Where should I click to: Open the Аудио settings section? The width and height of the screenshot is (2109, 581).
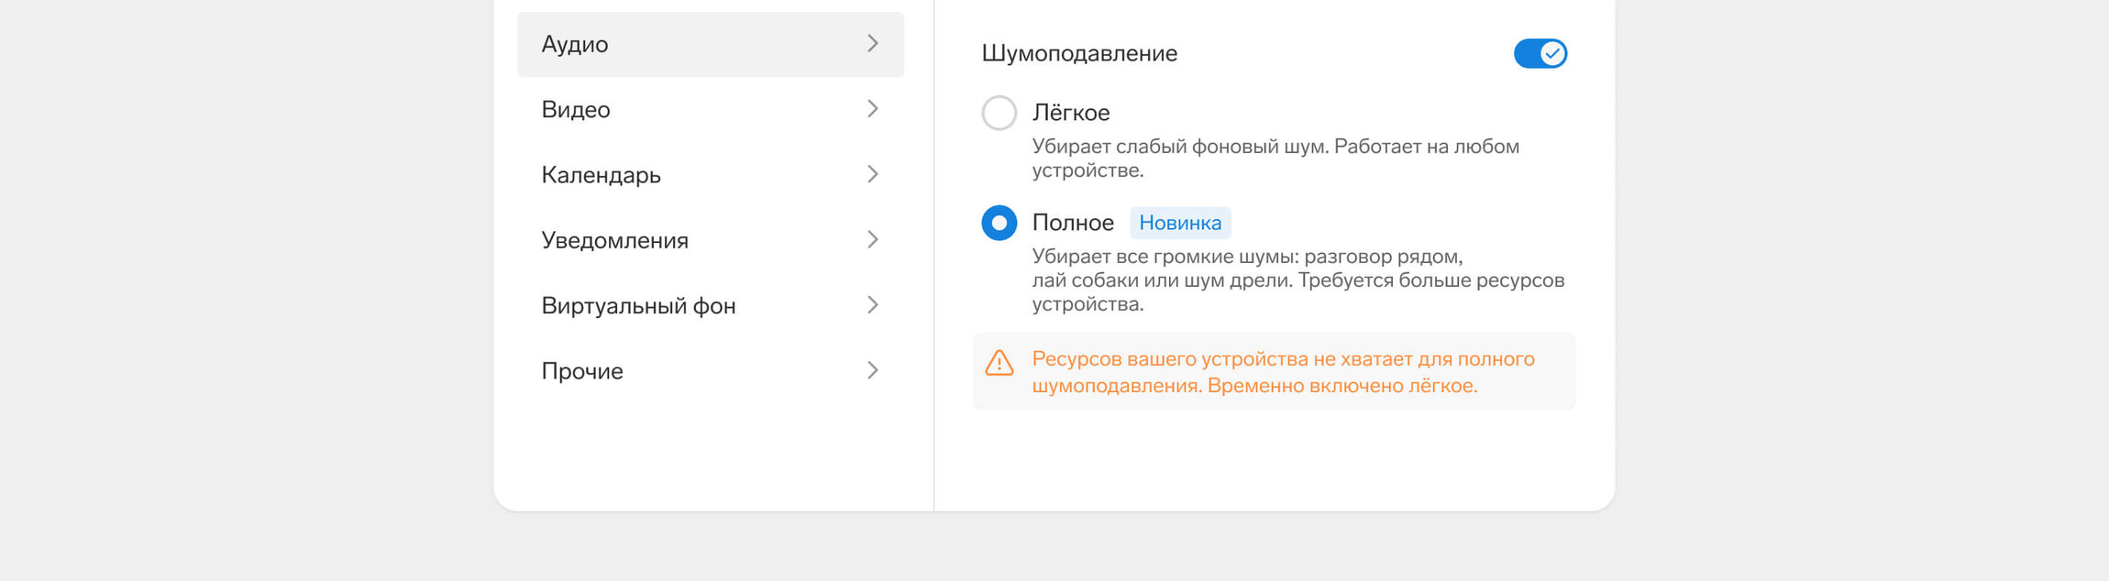[575, 44]
